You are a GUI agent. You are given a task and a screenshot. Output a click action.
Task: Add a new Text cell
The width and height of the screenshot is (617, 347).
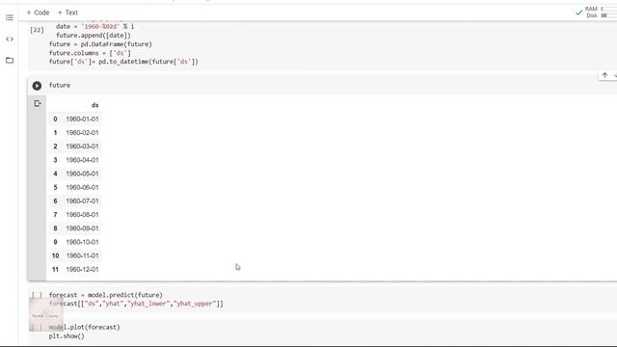pyautogui.click(x=67, y=13)
